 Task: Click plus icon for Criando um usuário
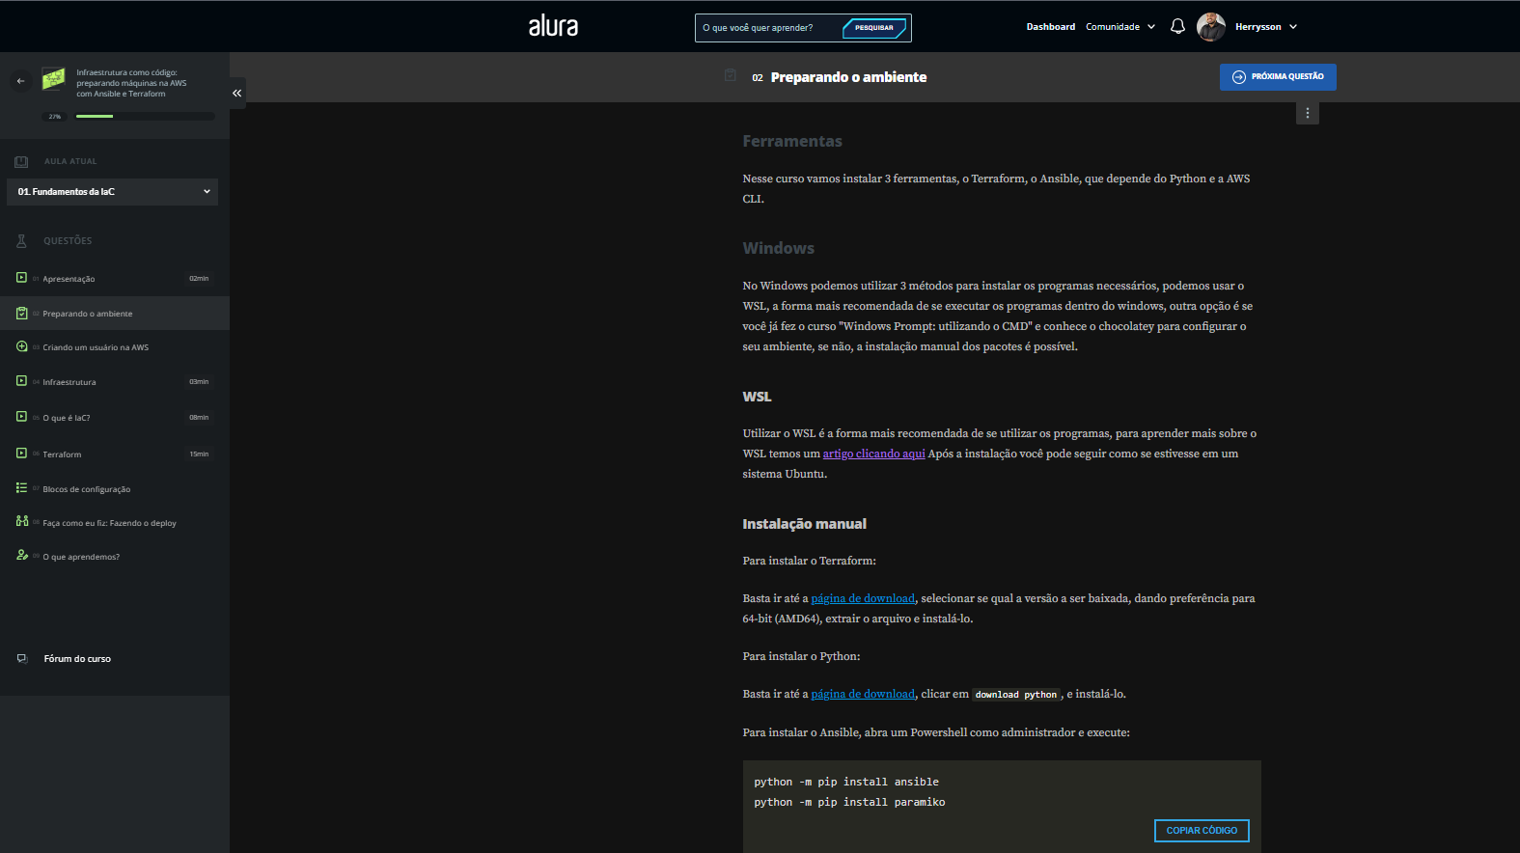[x=21, y=346]
